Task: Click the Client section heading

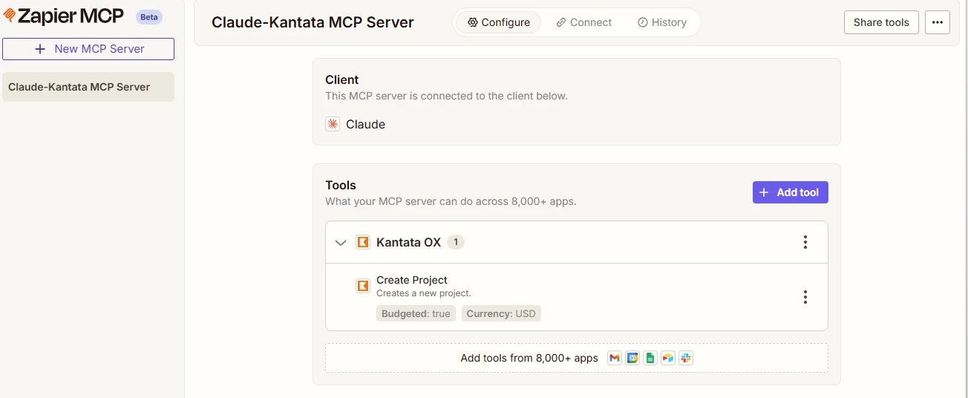Action: [x=342, y=79]
